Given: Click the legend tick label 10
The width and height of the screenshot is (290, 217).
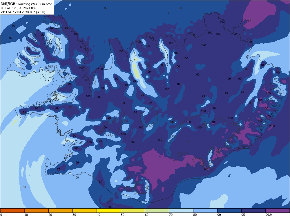Looking at the screenshot, I should [x=26, y=215].
